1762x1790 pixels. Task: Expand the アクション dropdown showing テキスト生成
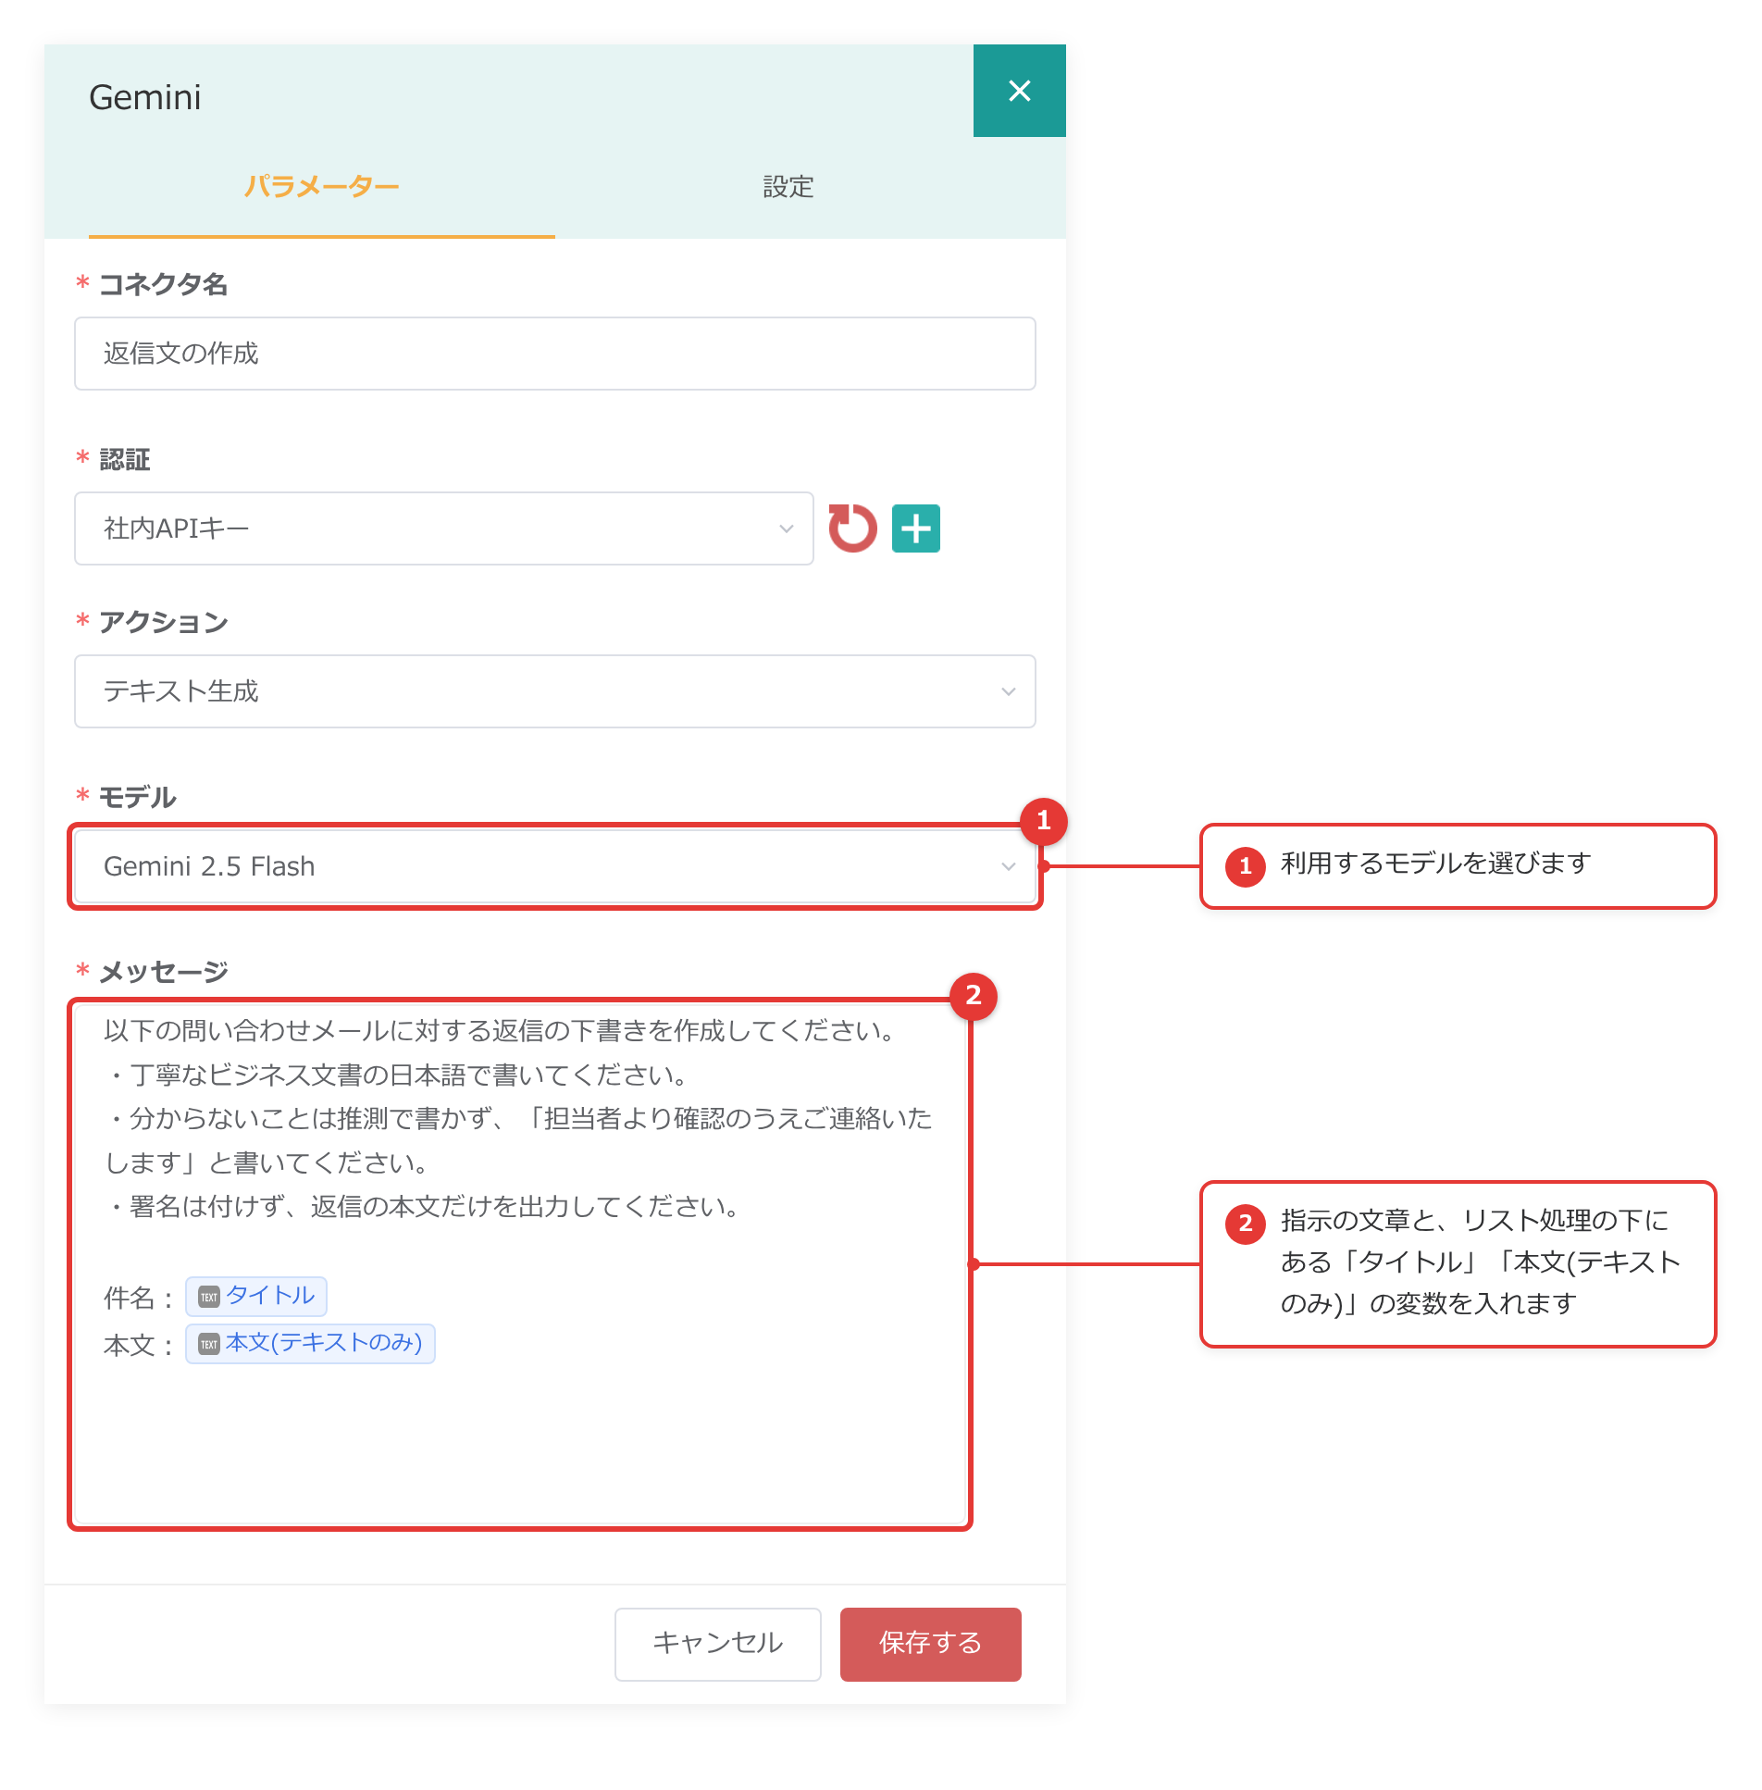[x=555, y=691]
